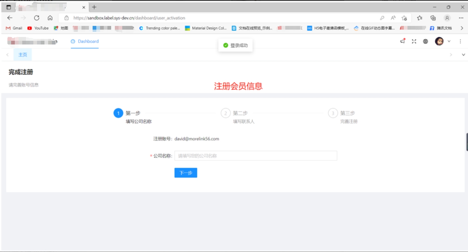This screenshot has height=252, width=468.
Task: Open browser home page icon
Action: (x=50, y=18)
